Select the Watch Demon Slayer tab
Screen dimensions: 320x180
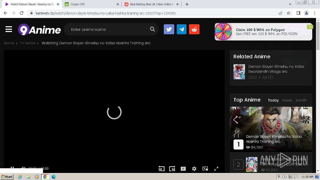(x=32, y=4)
